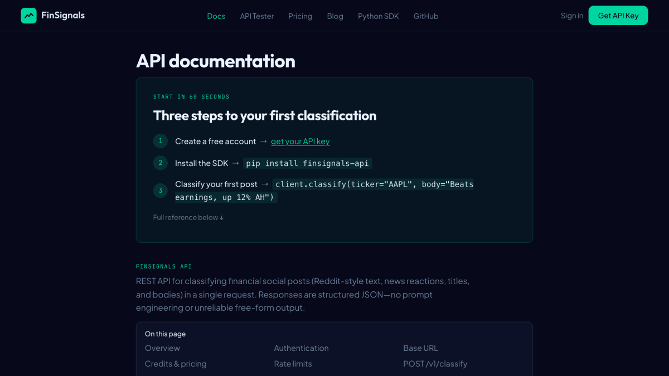Viewport: 669px width, 376px height.
Task: Visit the Blog nav link
Action: pyautogui.click(x=335, y=16)
